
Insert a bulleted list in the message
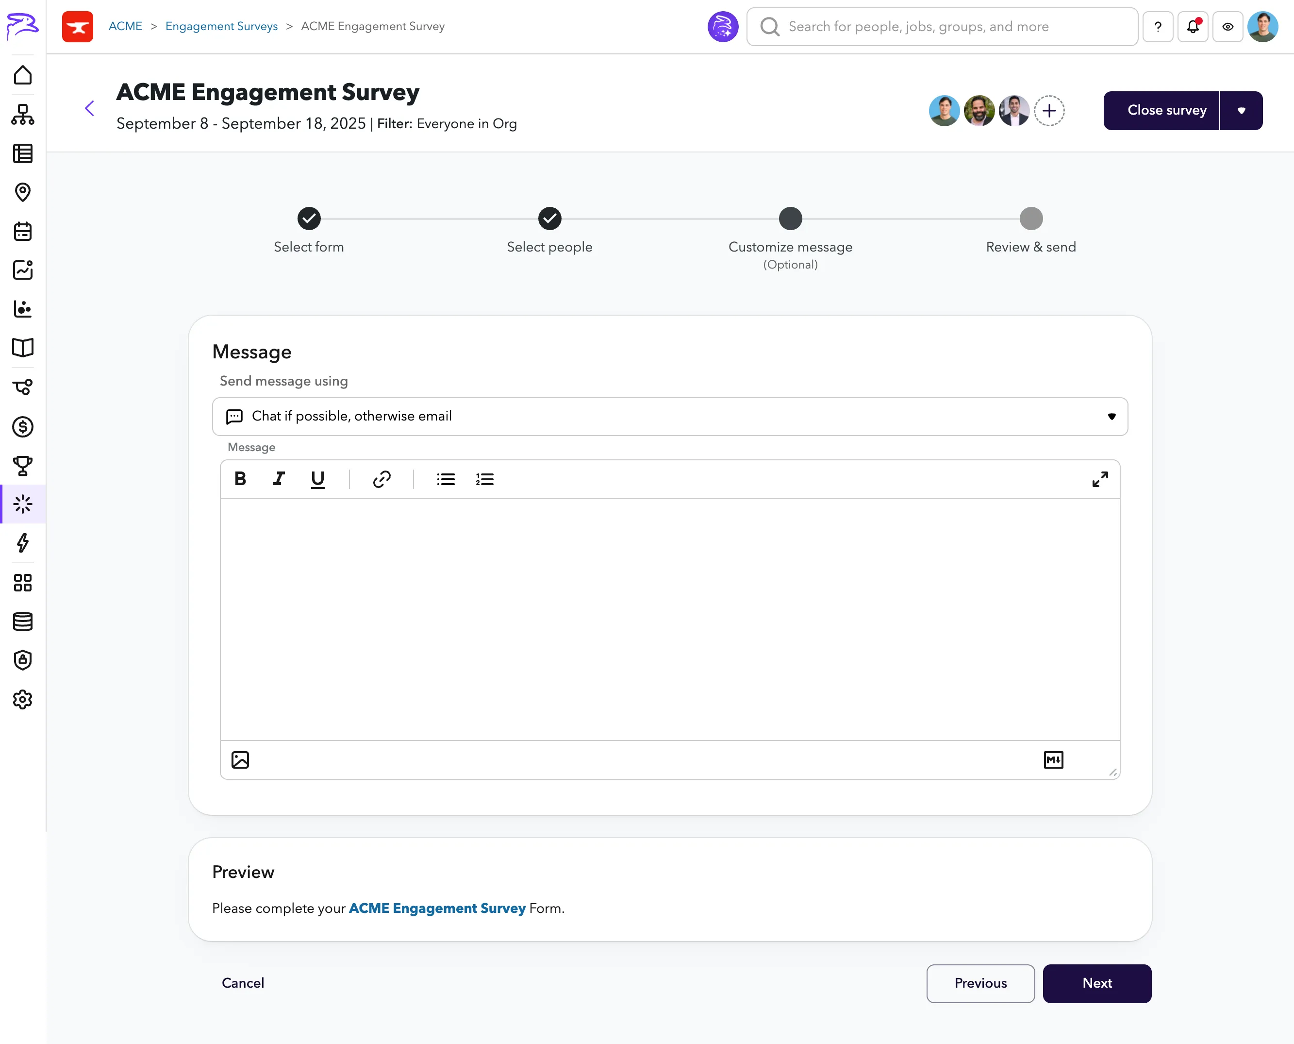(446, 479)
